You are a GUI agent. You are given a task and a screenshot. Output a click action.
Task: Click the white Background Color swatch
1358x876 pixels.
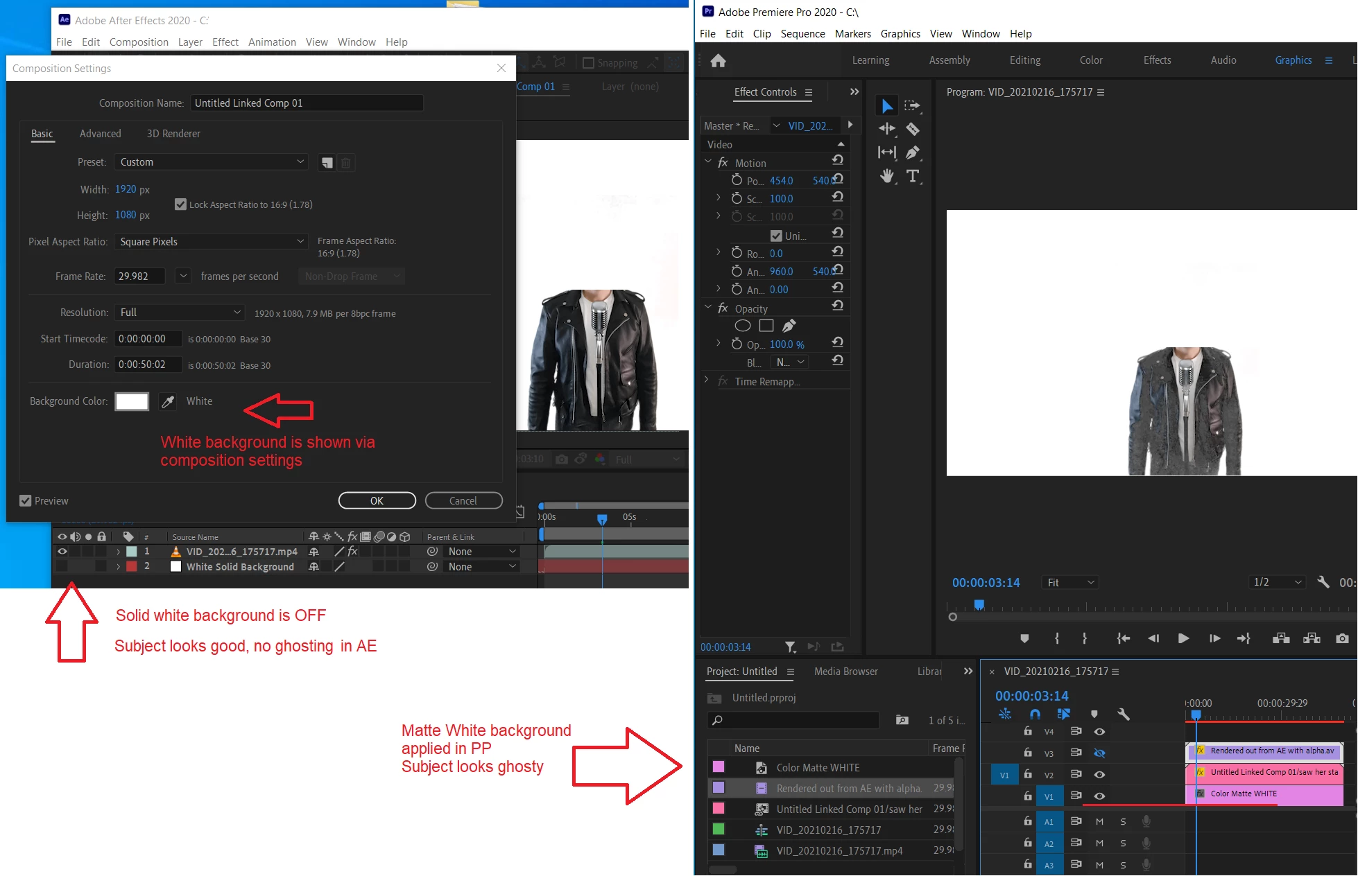pos(132,401)
